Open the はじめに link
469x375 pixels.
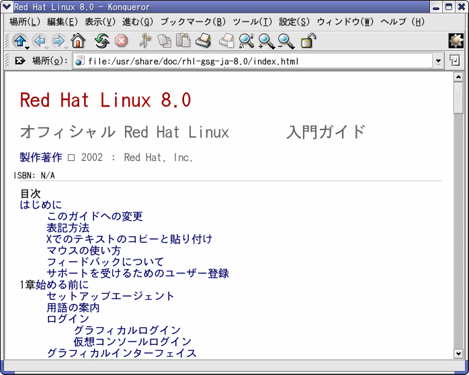pyautogui.click(x=41, y=205)
